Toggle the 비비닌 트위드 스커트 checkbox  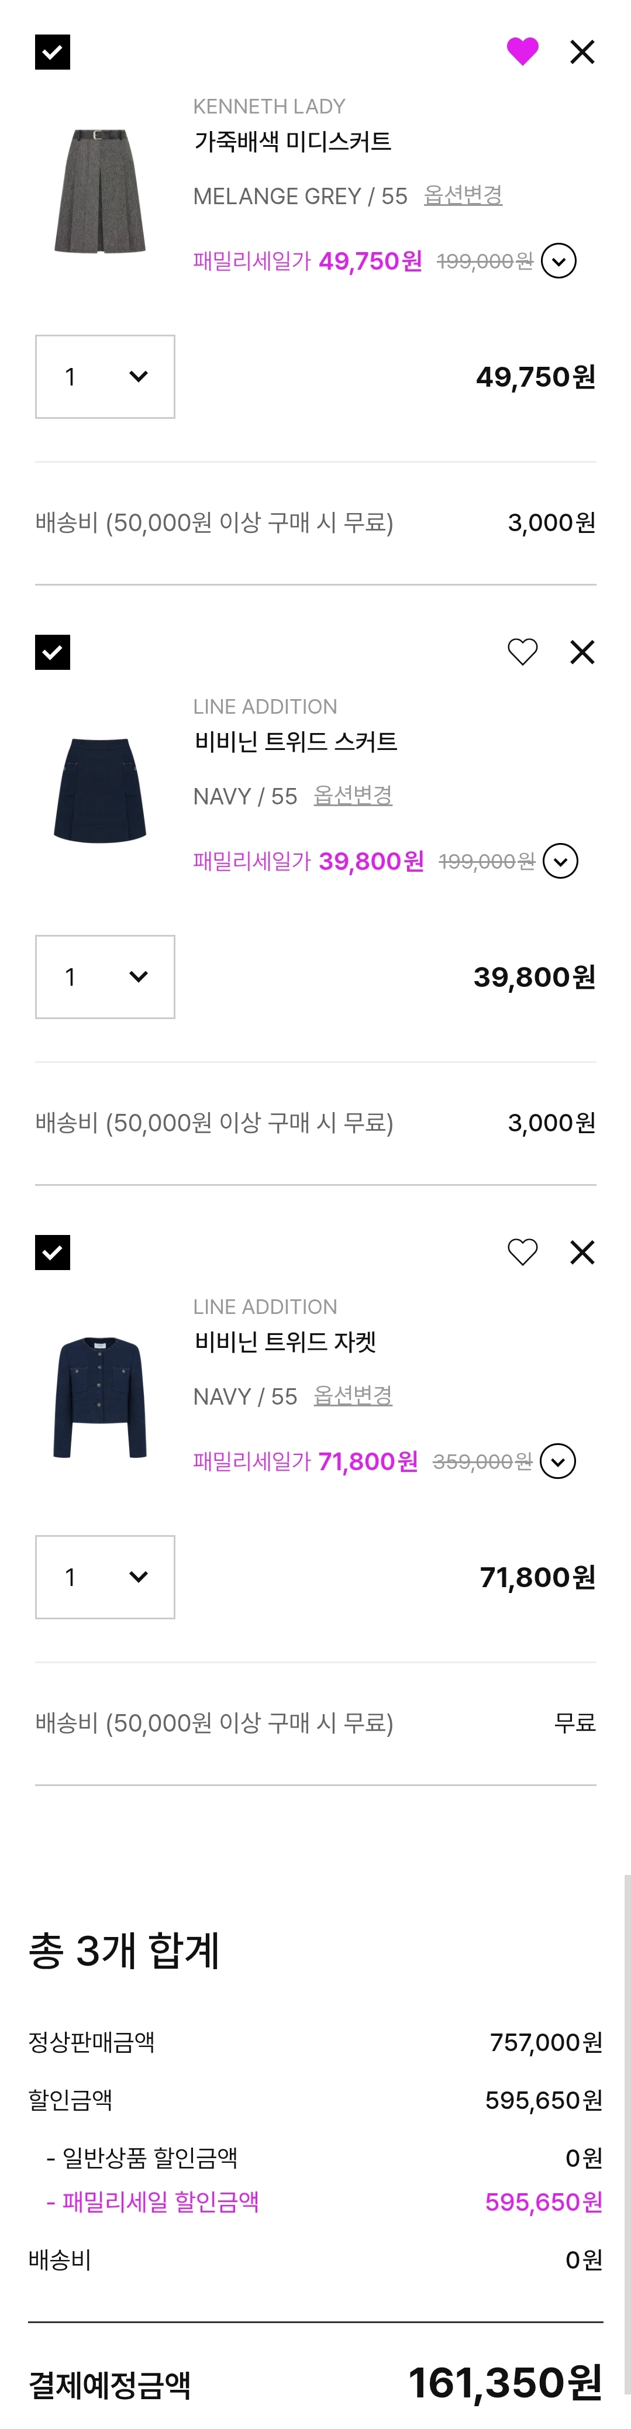pyautogui.click(x=53, y=652)
